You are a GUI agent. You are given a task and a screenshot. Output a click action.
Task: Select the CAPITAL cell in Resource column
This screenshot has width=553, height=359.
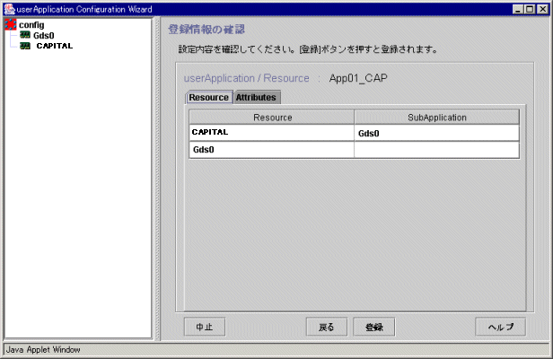click(271, 133)
